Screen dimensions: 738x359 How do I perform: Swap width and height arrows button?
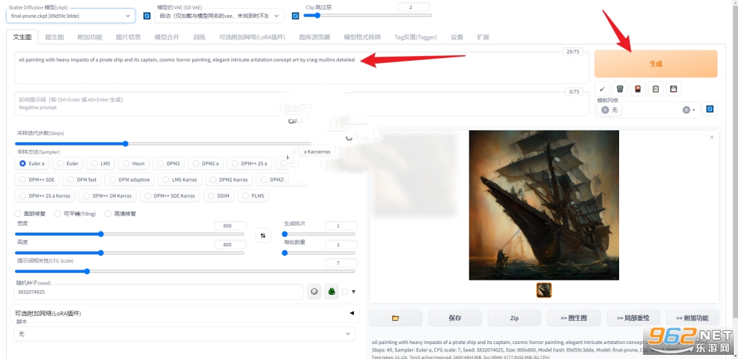263,236
